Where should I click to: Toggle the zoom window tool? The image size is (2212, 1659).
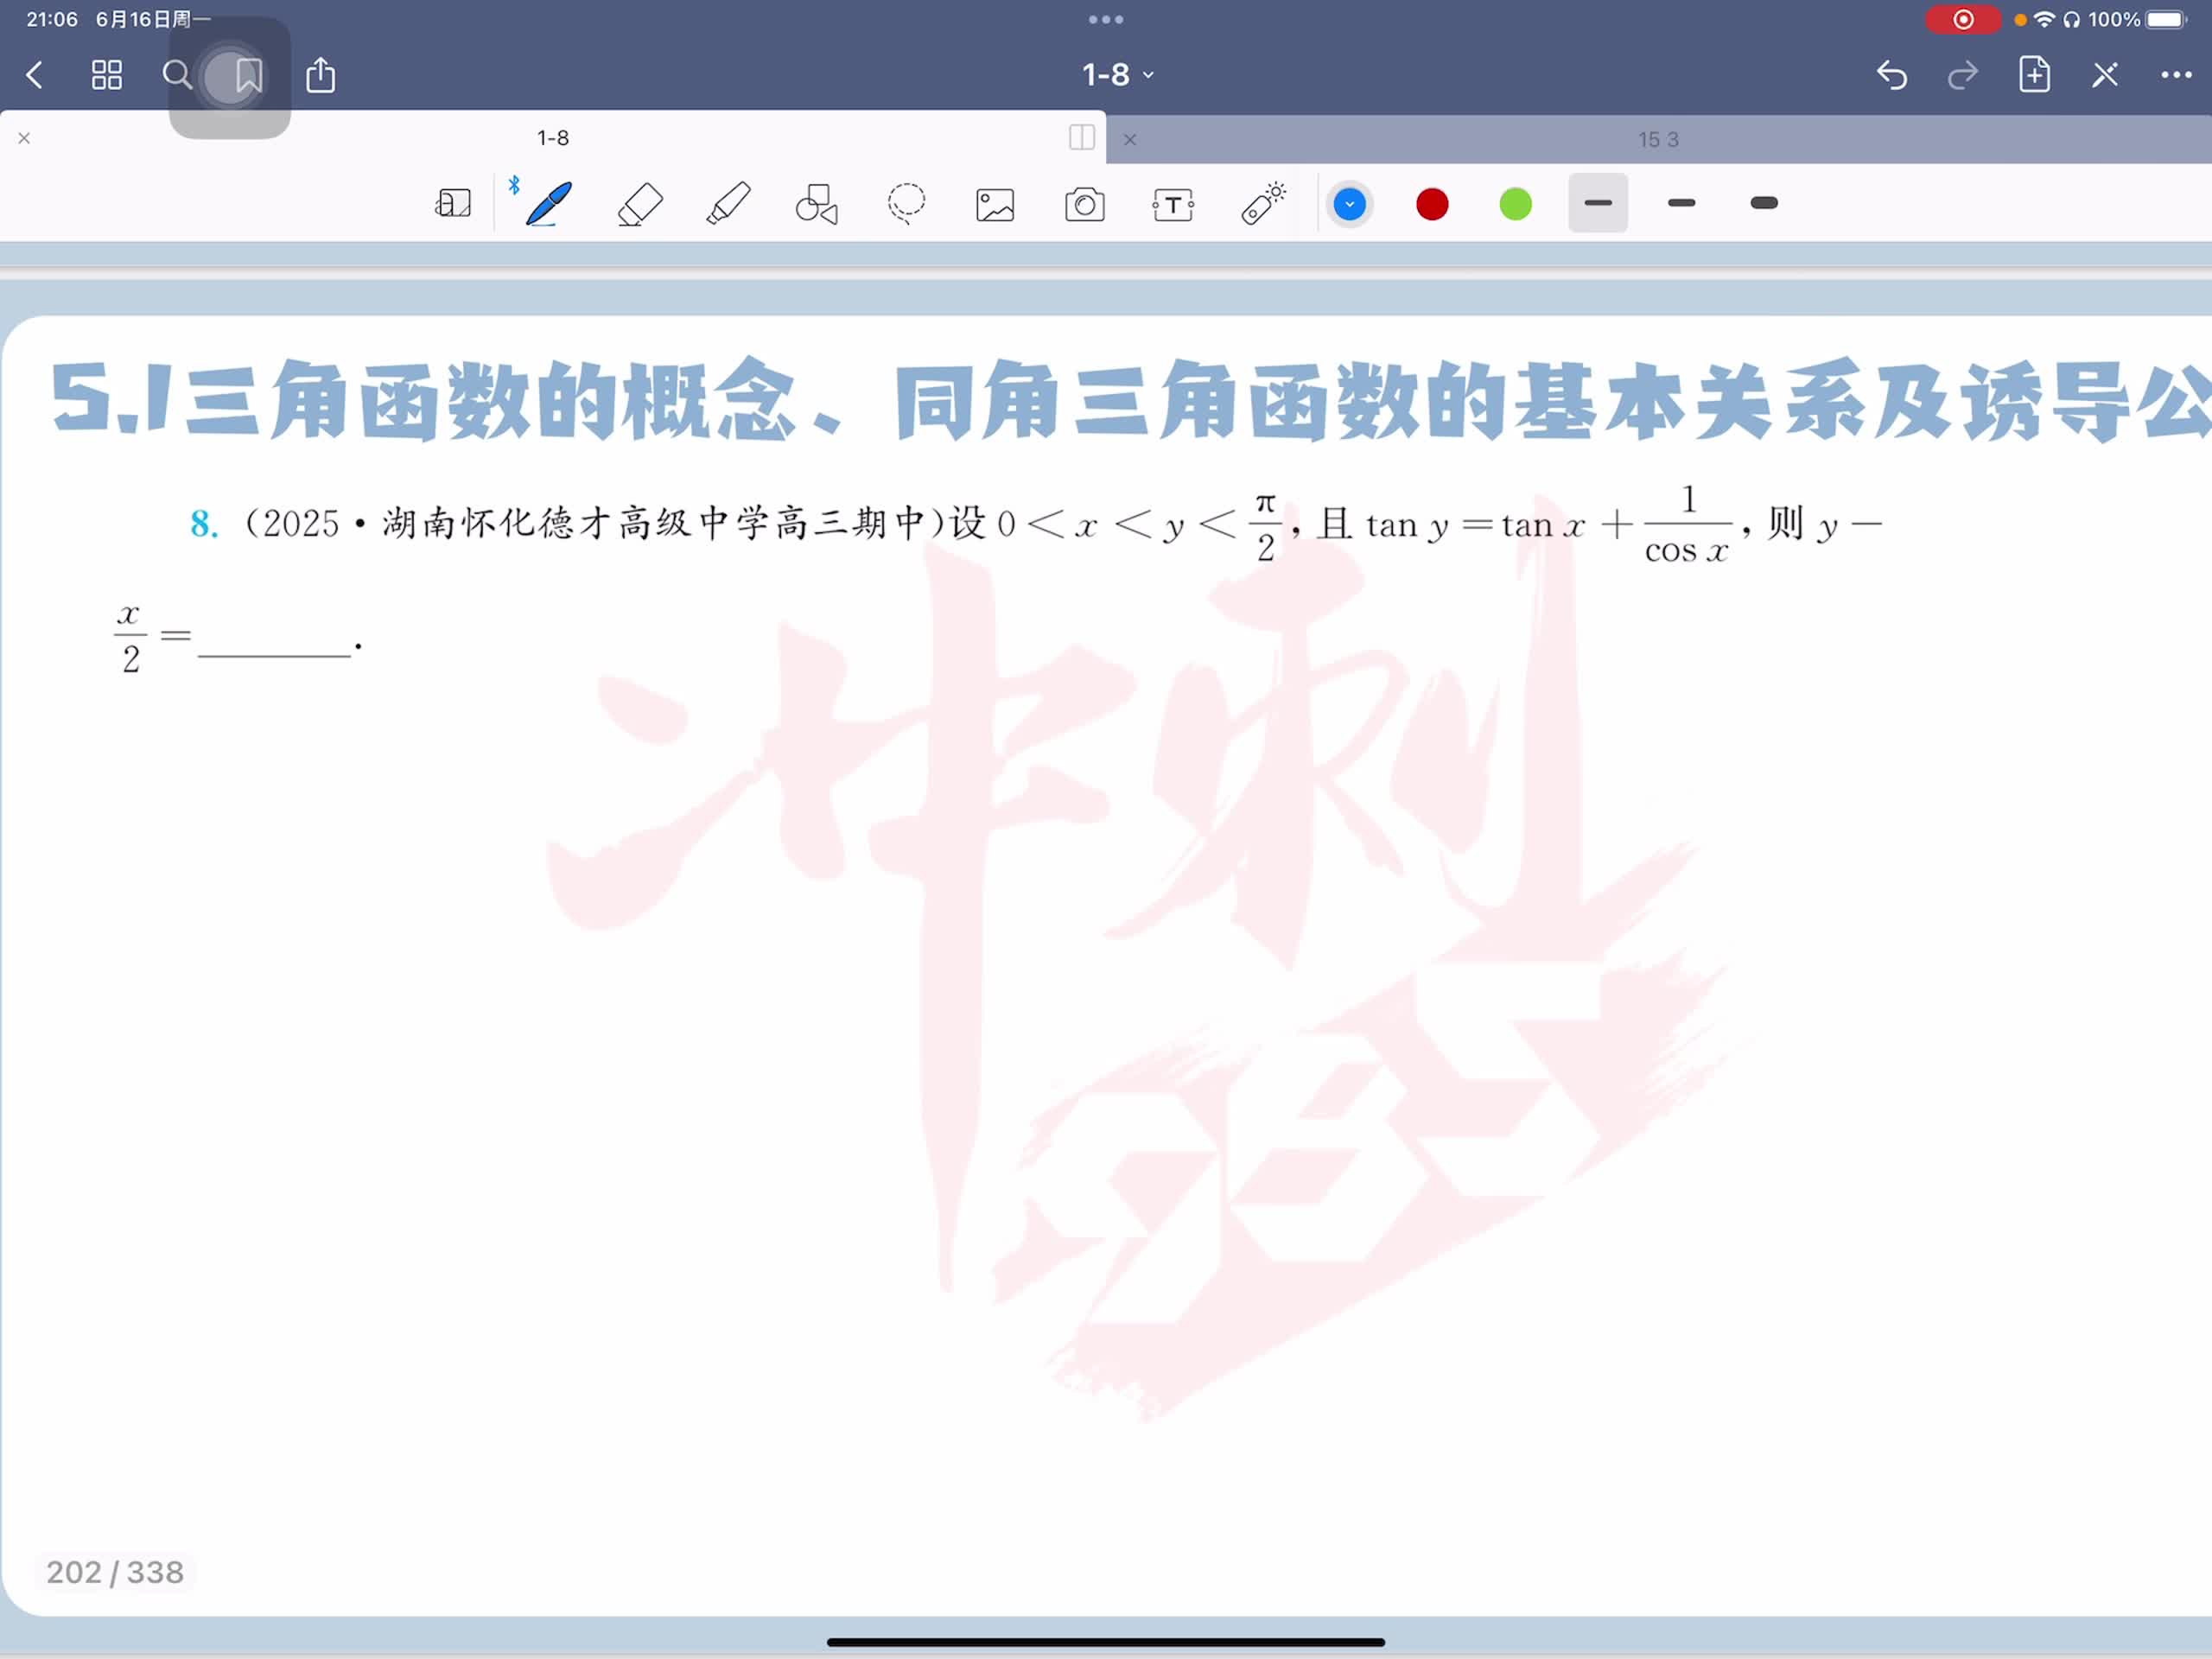click(x=453, y=204)
